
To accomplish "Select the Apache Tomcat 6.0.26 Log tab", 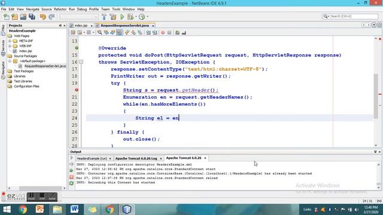I will tap(136, 158).
